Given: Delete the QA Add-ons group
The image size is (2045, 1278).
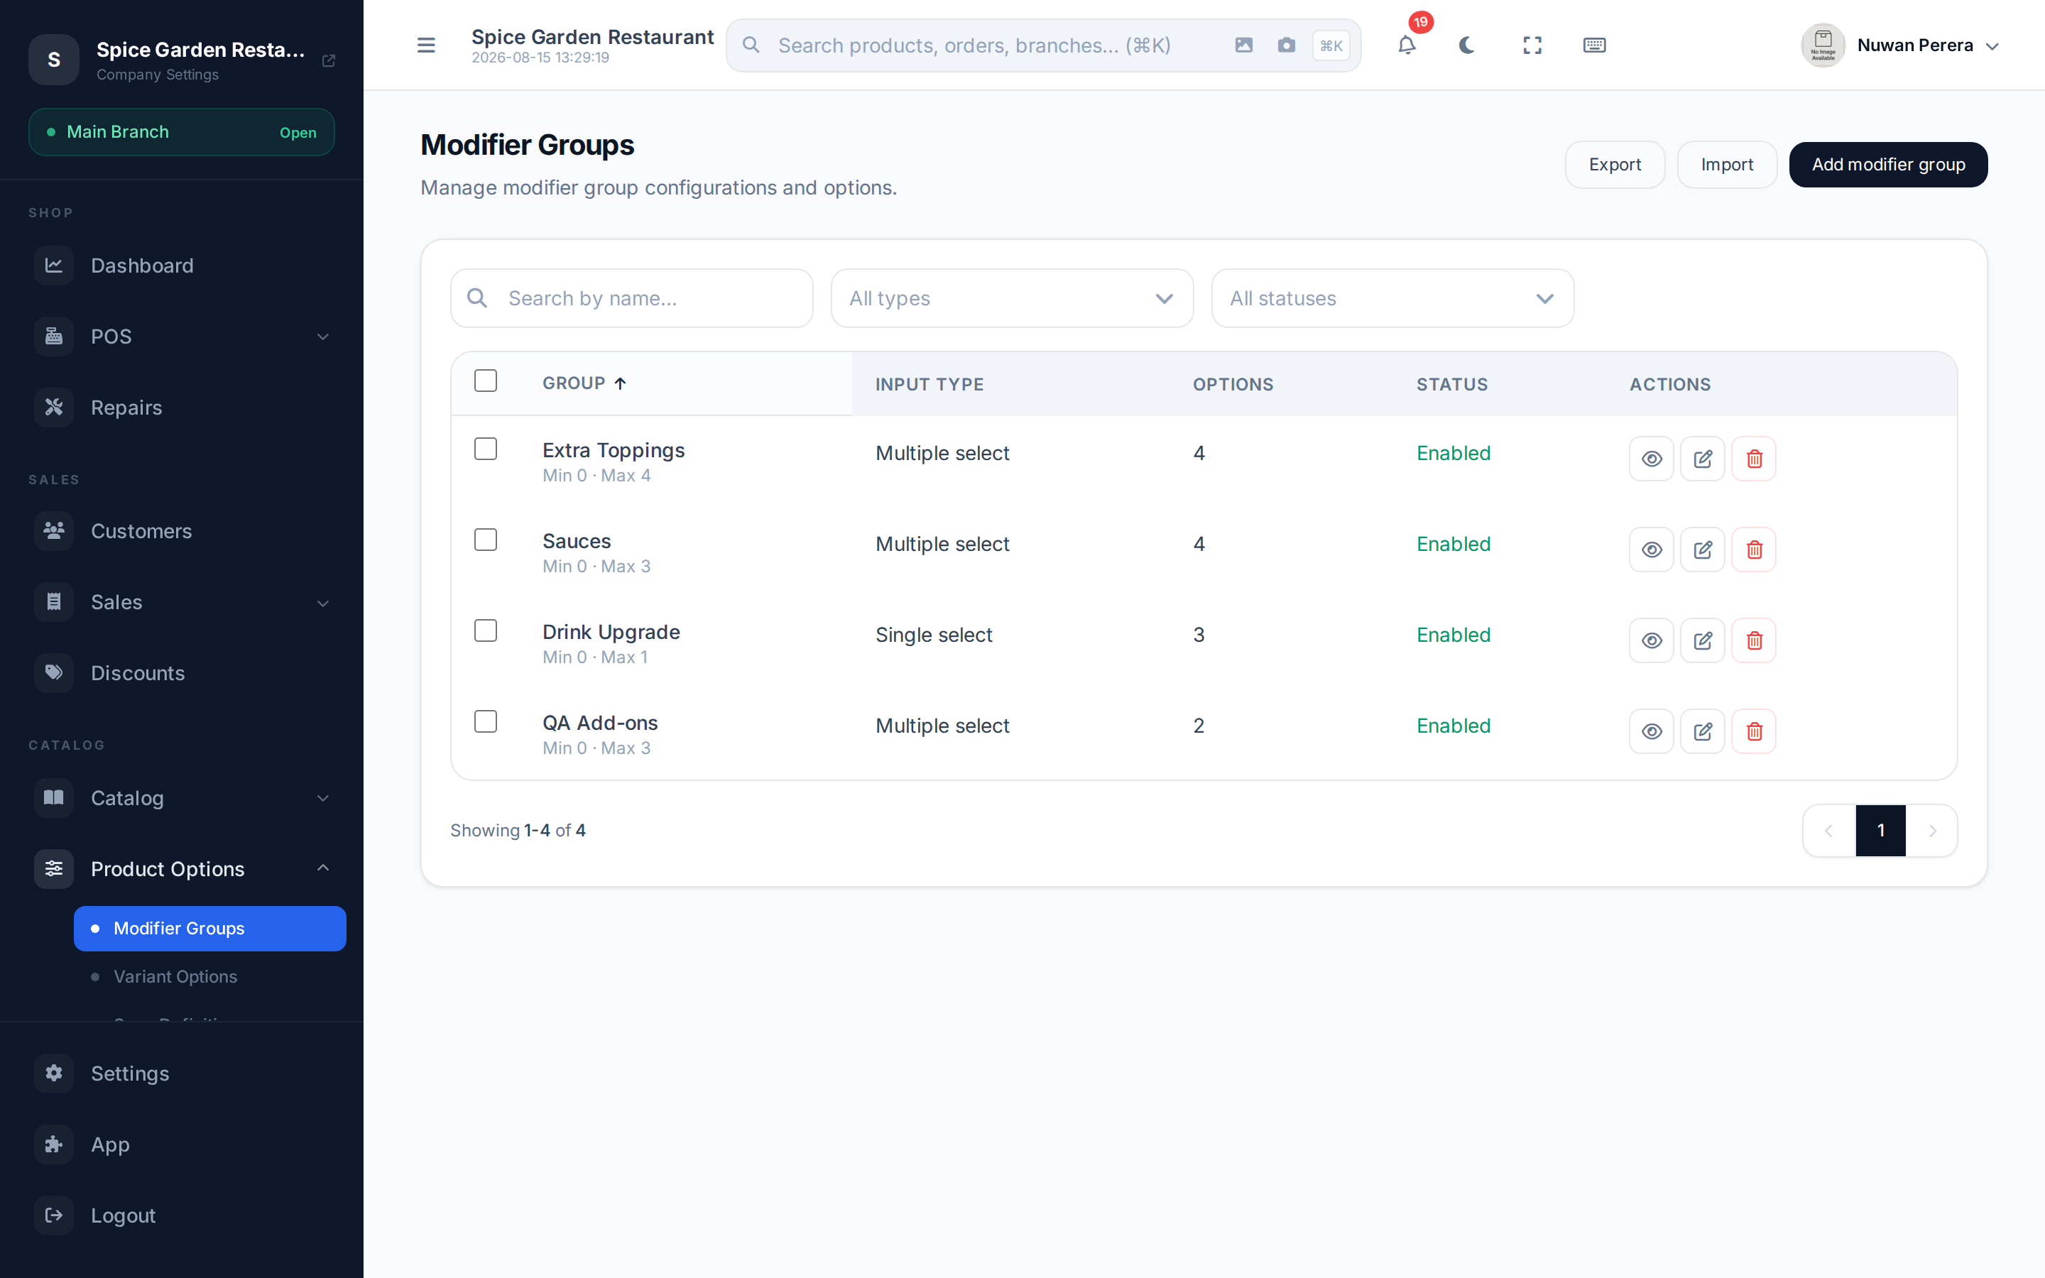Looking at the screenshot, I should click(1753, 732).
